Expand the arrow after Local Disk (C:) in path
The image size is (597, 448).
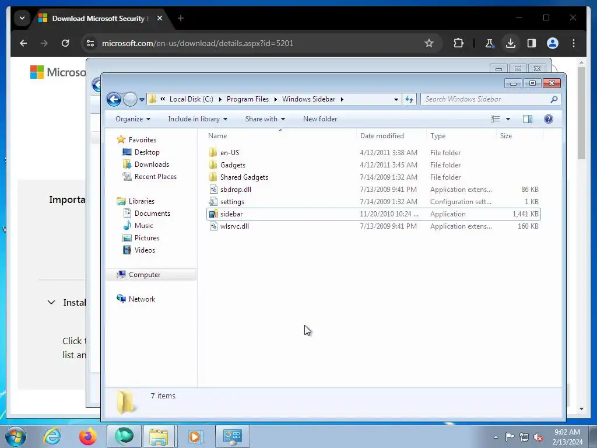[x=220, y=99]
